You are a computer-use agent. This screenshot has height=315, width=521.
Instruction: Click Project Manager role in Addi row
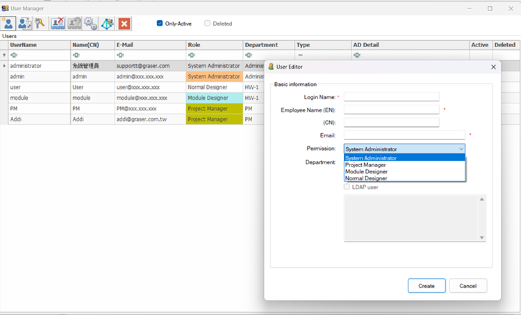[x=215, y=119]
